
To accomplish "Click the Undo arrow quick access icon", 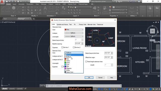I will click(21, 2).
